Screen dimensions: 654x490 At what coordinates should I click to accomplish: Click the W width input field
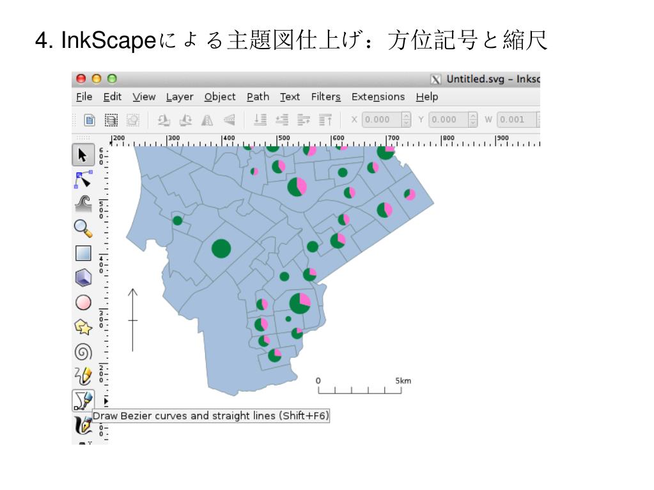pyautogui.click(x=517, y=119)
